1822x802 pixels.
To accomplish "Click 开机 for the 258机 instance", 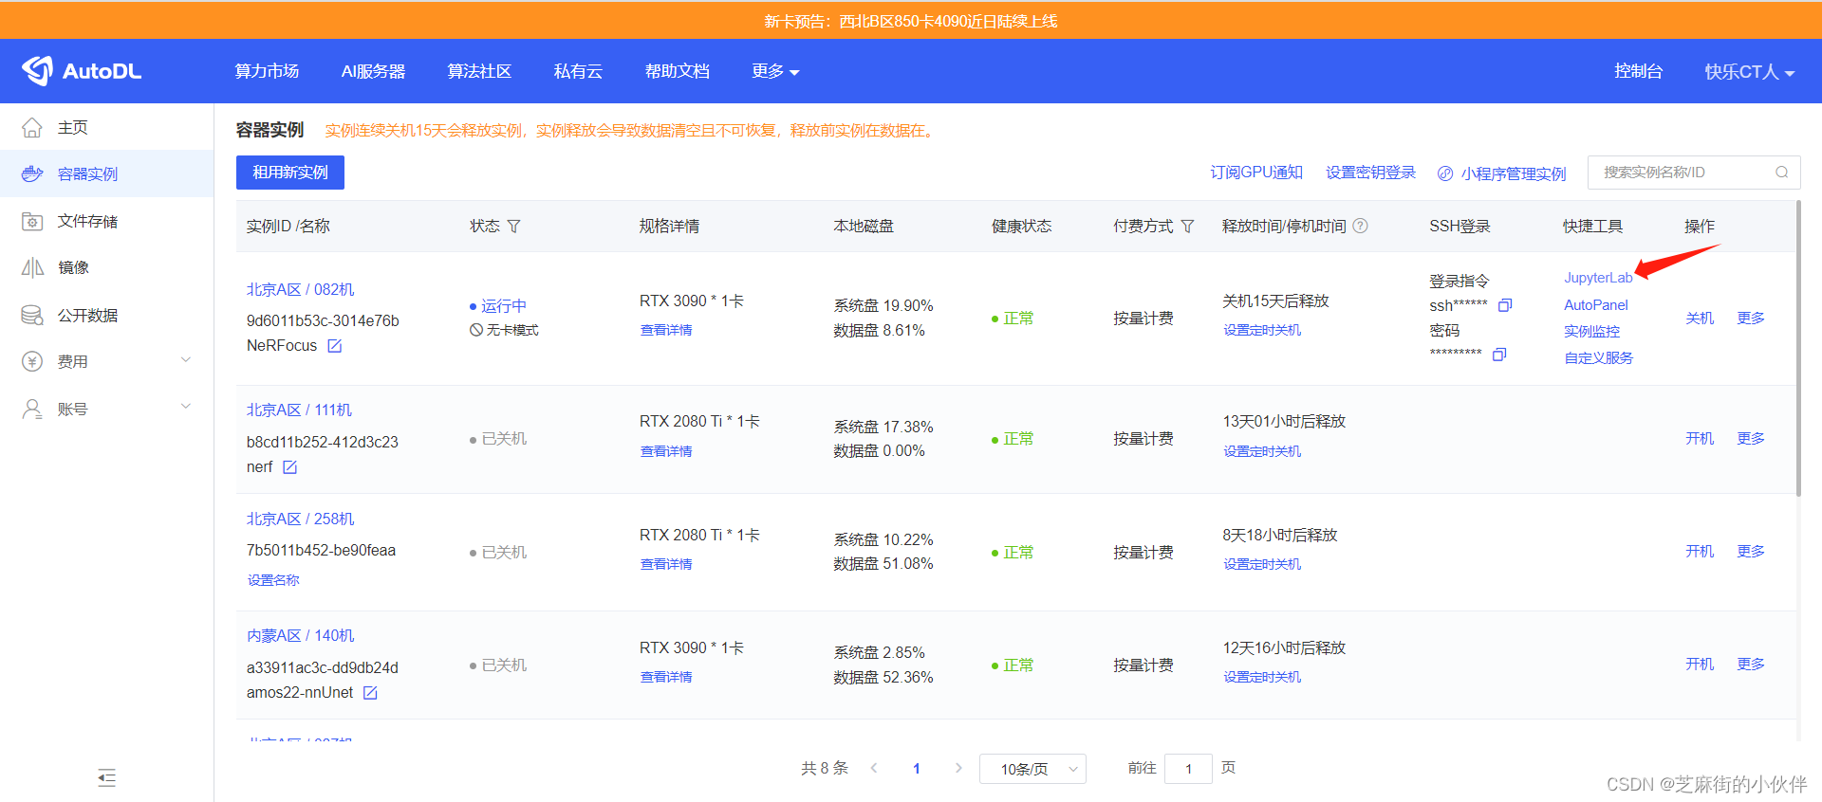I will [x=1700, y=551].
